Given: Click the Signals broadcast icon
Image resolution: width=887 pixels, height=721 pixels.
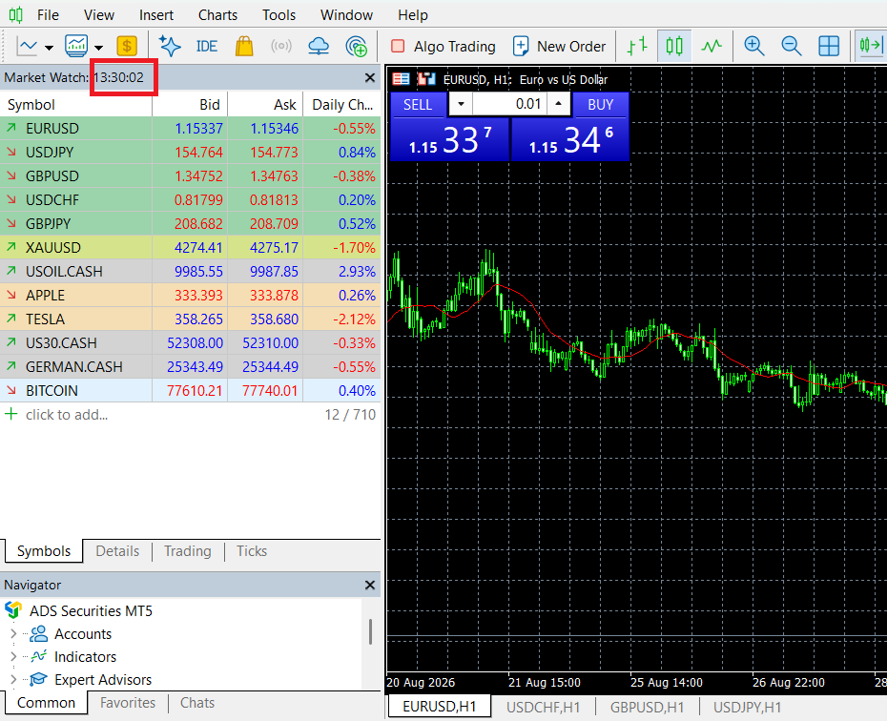Looking at the screenshot, I should point(281,46).
